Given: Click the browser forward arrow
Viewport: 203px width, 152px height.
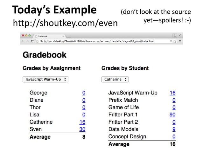Looking at the screenshot, I should pyautogui.click(x=27, y=41).
